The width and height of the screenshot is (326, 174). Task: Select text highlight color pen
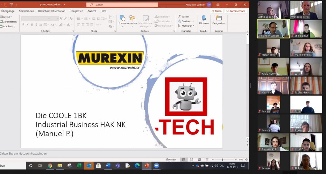click(x=61, y=25)
